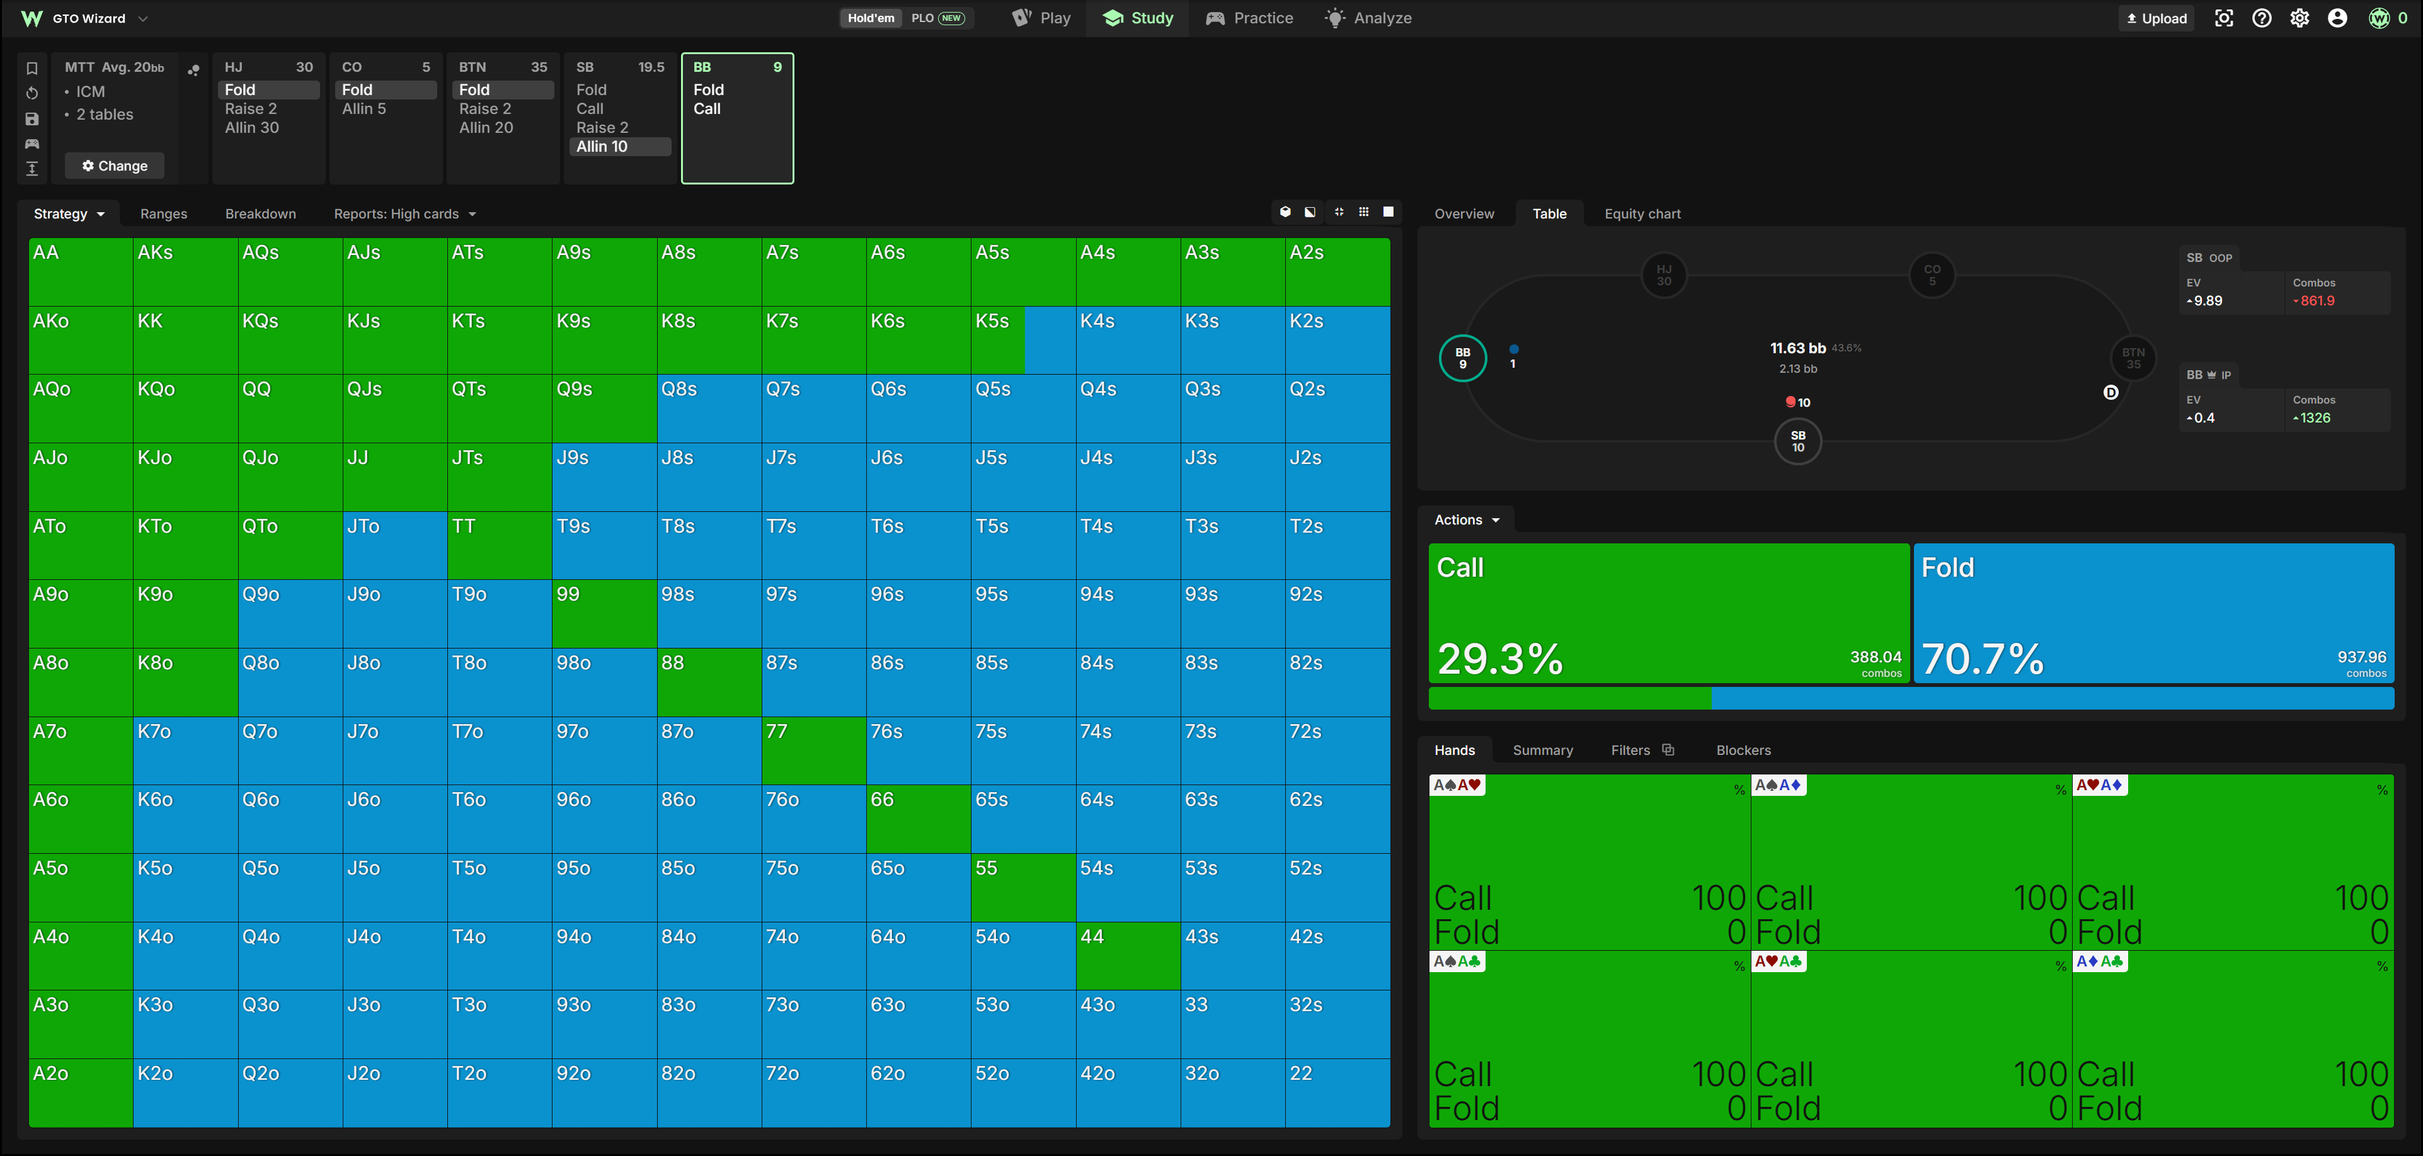Open the help question mark icon
Image resolution: width=2423 pixels, height=1156 pixels.
[x=2262, y=18]
